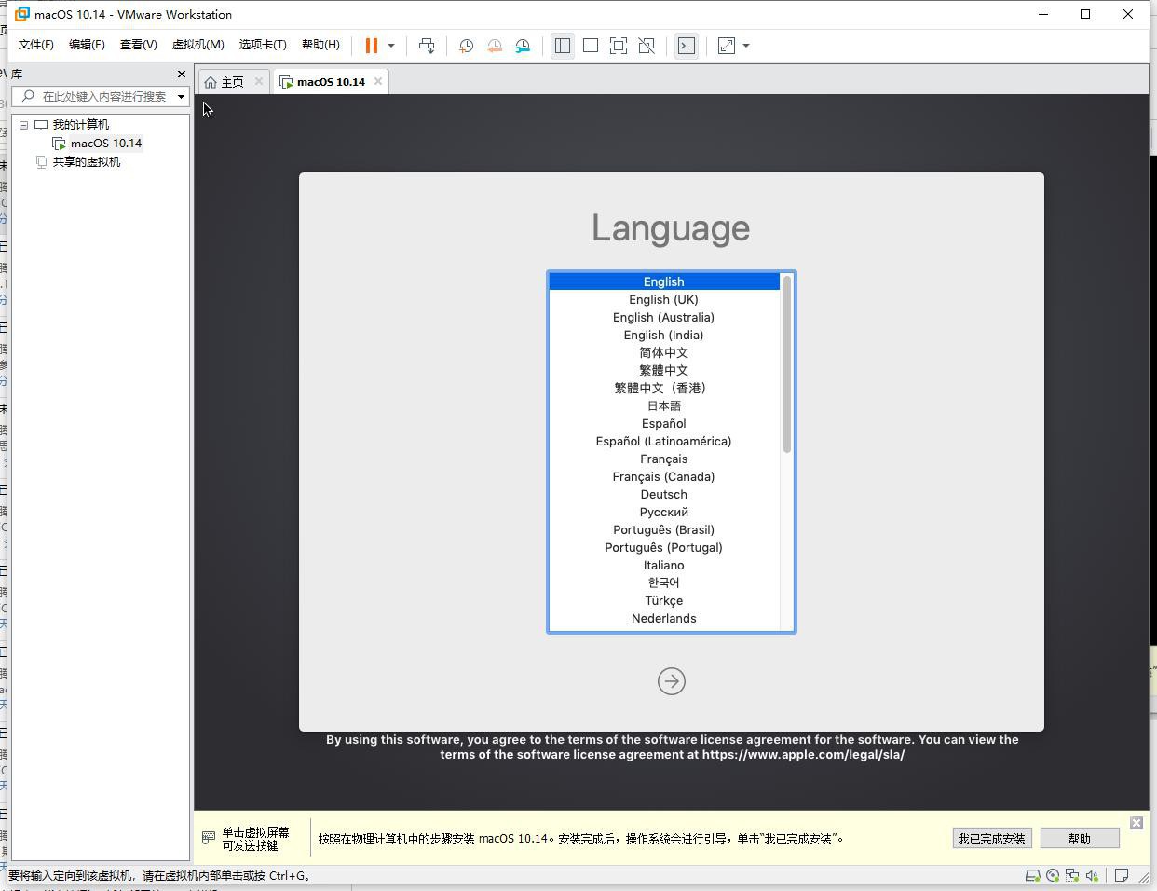The width and height of the screenshot is (1157, 891).
Task: Choose English (Australia) language
Action: tap(664, 317)
